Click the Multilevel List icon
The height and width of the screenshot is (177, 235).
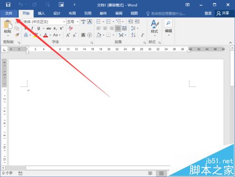point(118,21)
